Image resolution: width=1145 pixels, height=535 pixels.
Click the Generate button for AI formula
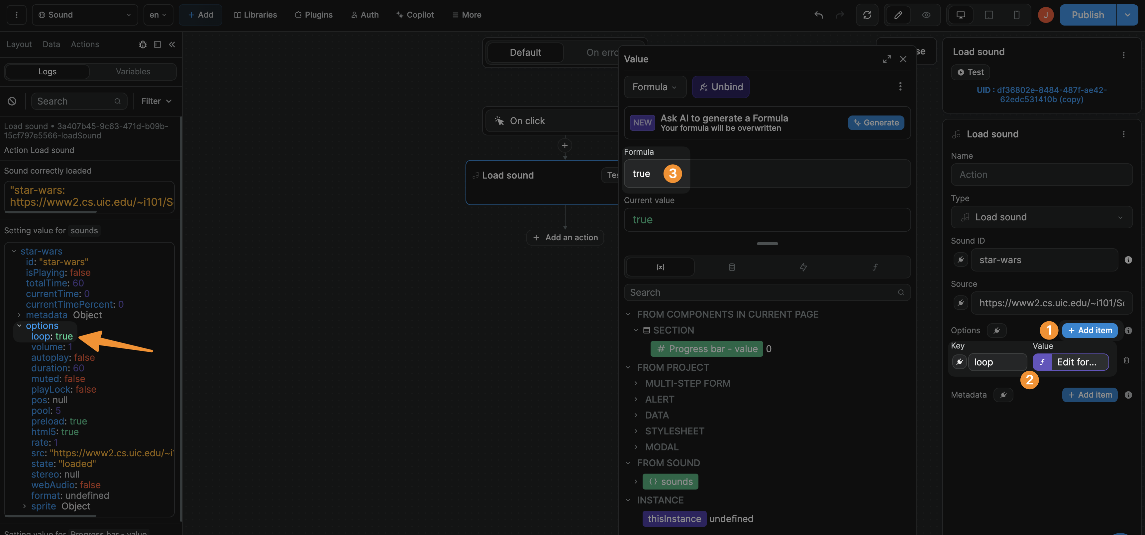pos(875,122)
